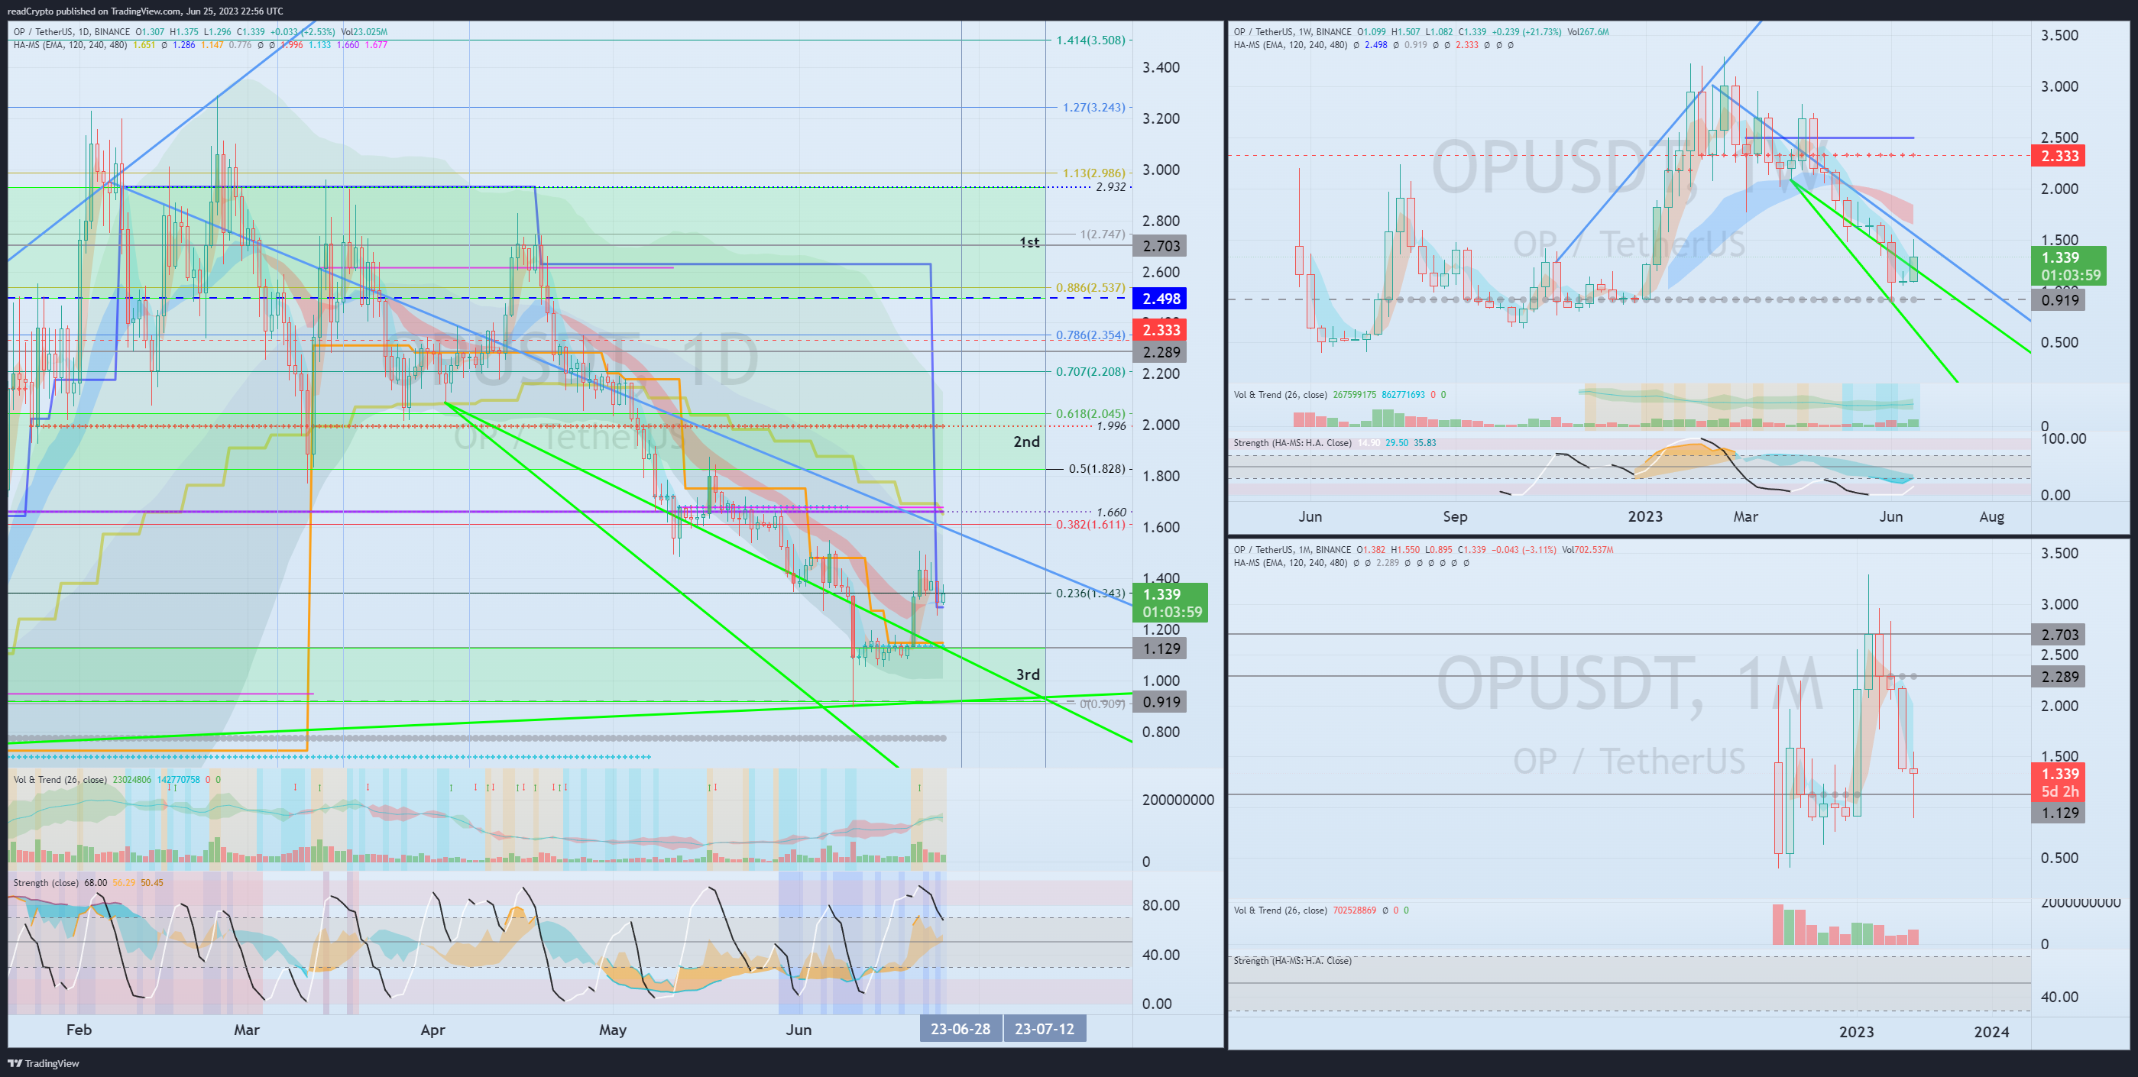The width and height of the screenshot is (2138, 1077).
Task: Click the red 2.333 price label on 1W chart
Action: (x=2060, y=156)
